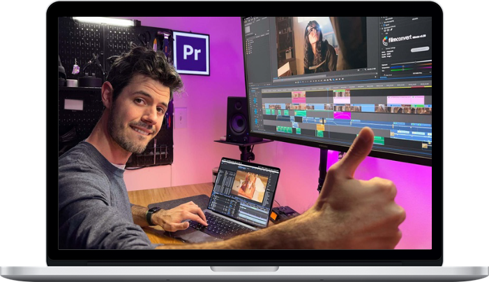The width and height of the screenshot is (489, 282).
Task: Adjust the filmconvert Exposure slider handle
Action: click(x=415, y=62)
